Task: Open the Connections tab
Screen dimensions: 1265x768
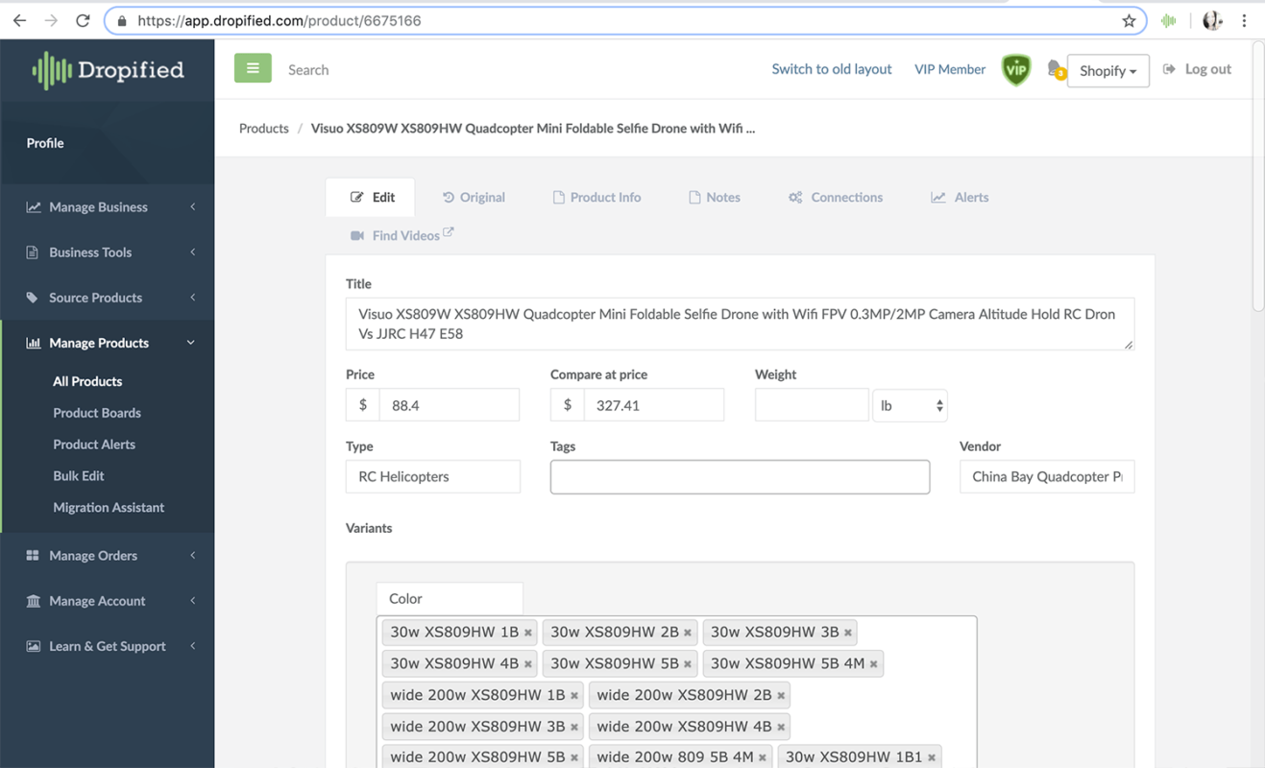Action: tap(836, 197)
